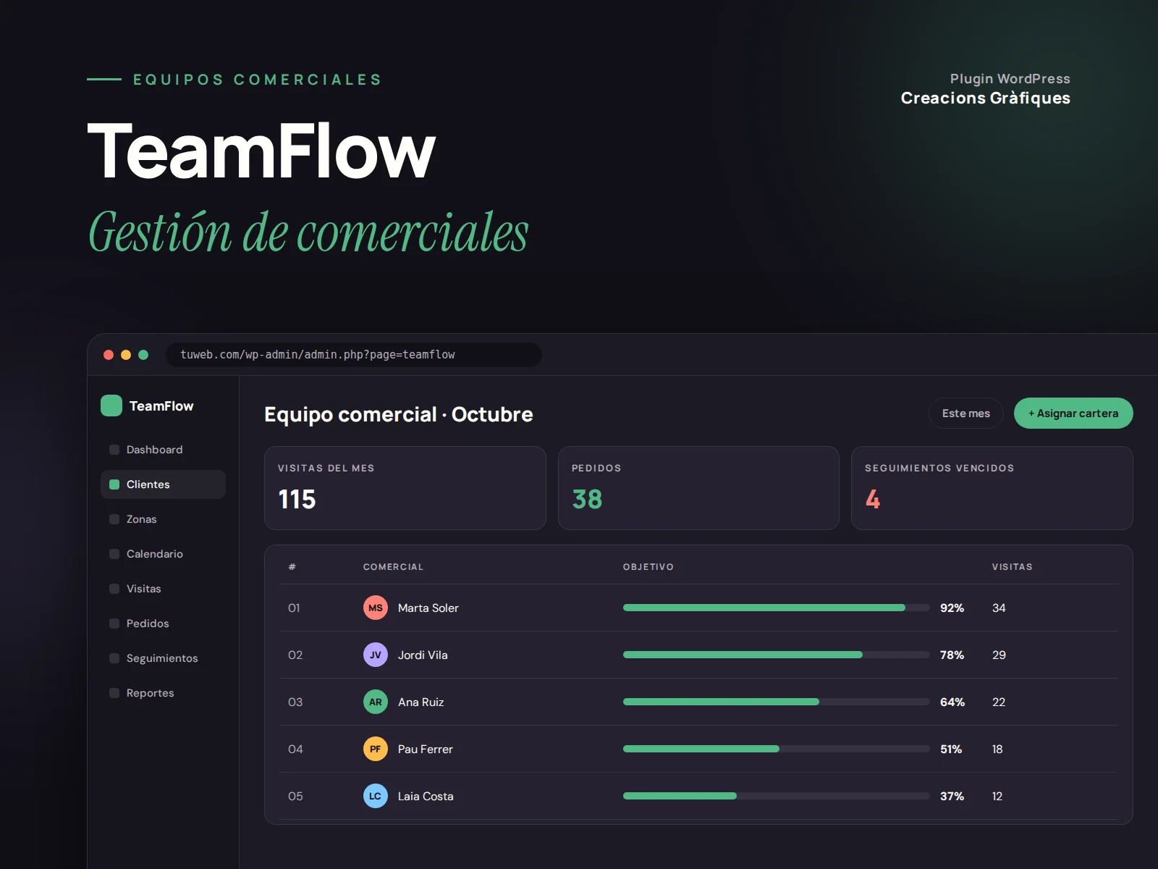Click the Comercial column header
The height and width of the screenshot is (869, 1158).
[x=393, y=567]
